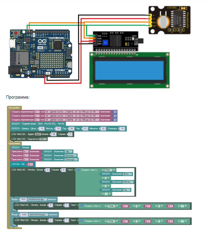The width and height of the screenshot is (208, 233).
Task: Select the Настройки block header
Action: (x=14, y=107)
